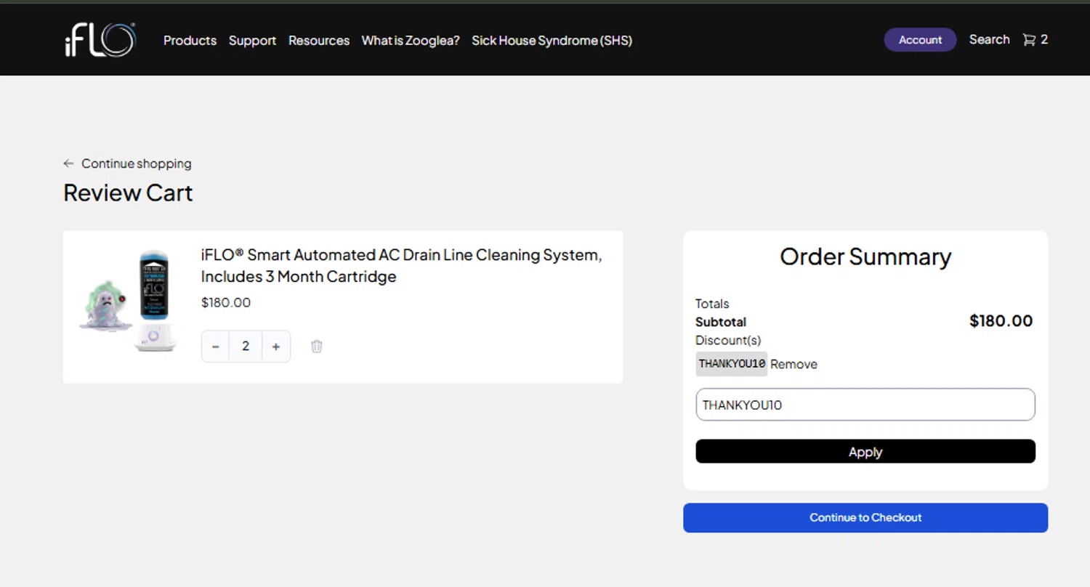Open the Resources menu
1090x587 pixels.
click(x=319, y=41)
